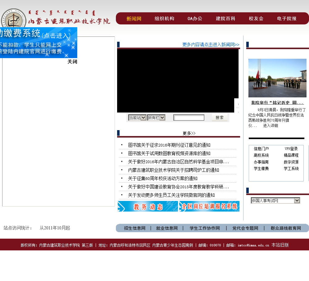
Task: Open 数字资源 quick link
Action: [291, 162]
